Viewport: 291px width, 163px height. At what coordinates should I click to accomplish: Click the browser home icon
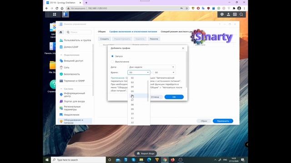click(62, 8)
